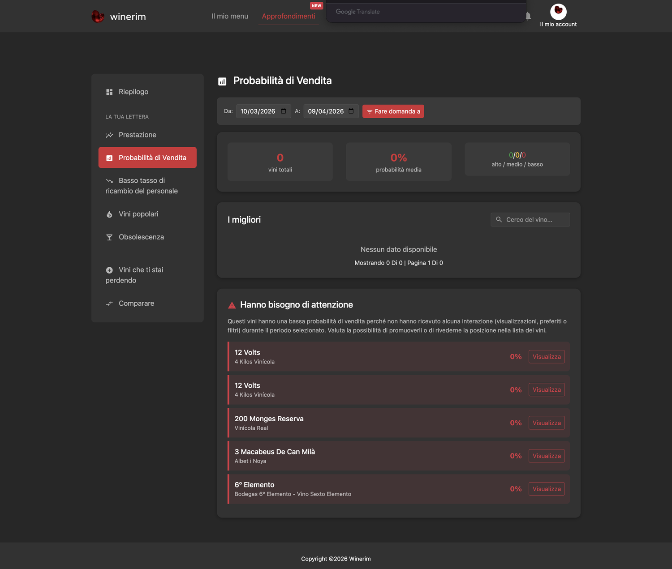Viewport: 672px width, 569px height.
Task: Open Approfondimenti tab
Action: (x=289, y=16)
